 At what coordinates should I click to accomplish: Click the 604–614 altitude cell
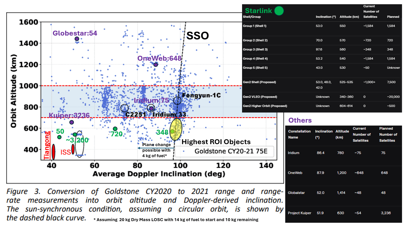click(x=346, y=106)
